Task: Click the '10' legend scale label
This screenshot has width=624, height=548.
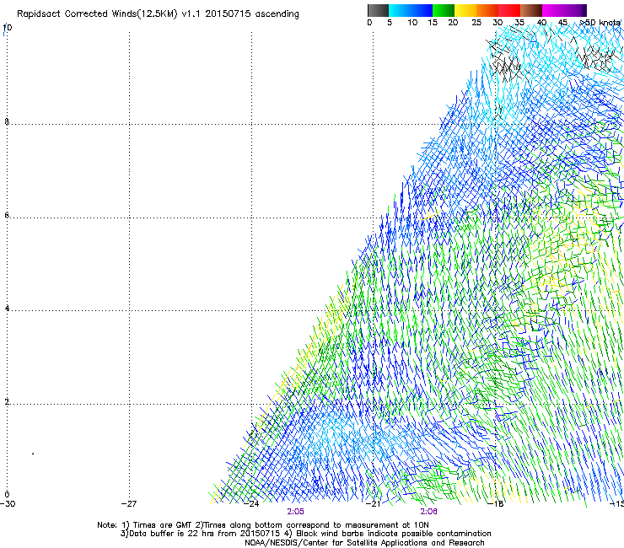Action: (x=412, y=23)
